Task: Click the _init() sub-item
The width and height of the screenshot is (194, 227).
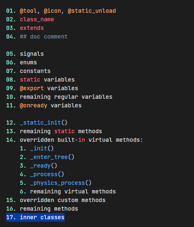Action: (x=42, y=149)
